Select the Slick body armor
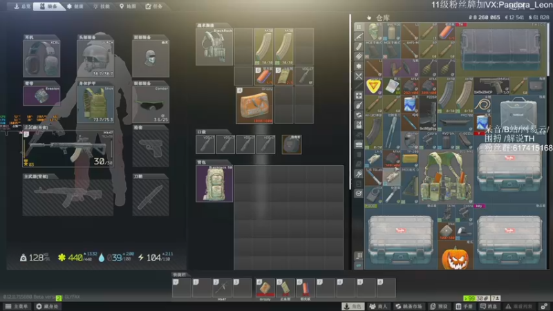The height and width of the screenshot is (311, 553). click(95, 105)
